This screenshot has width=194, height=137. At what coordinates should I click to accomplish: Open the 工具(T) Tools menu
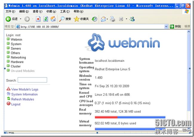tap(65, 12)
